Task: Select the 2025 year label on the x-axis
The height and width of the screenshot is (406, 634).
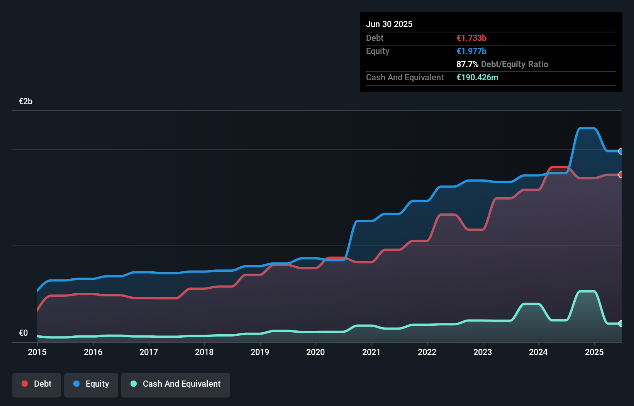Action: point(594,352)
